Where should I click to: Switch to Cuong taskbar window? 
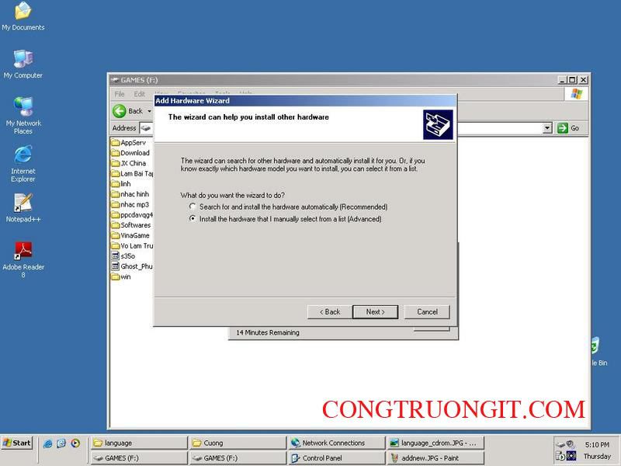pyautogui.click(x=238, y=443)
